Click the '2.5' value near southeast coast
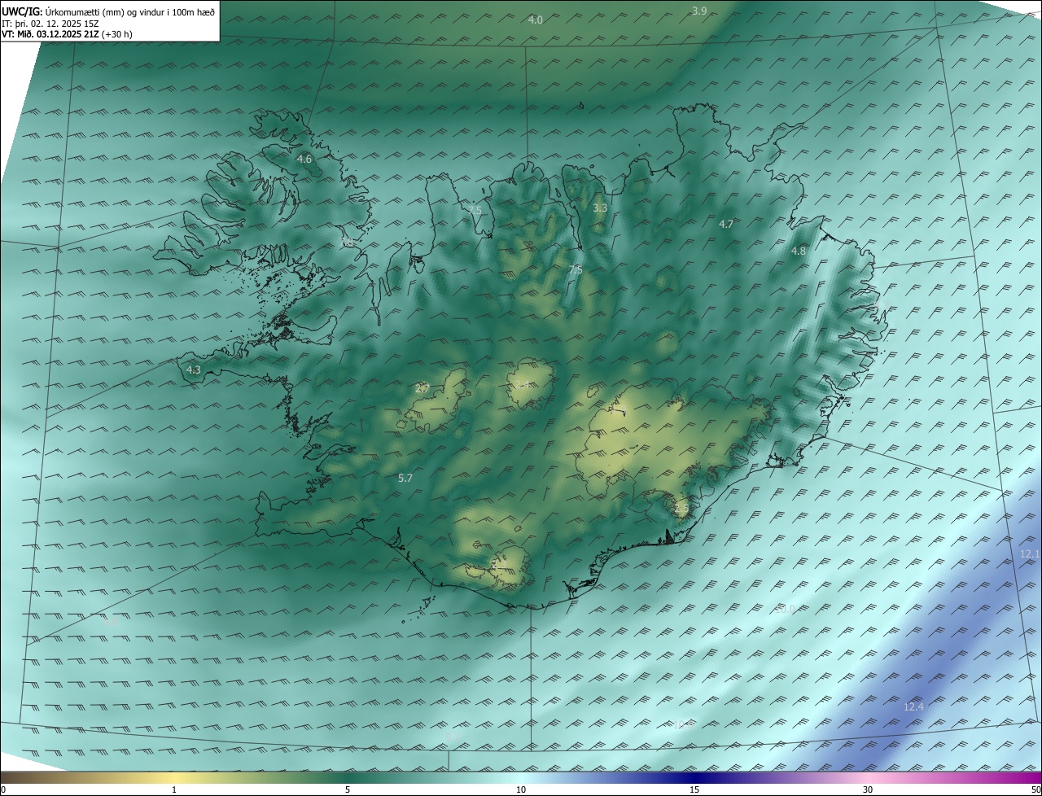Screen dimensions: 1042x796 coord(681,509)
